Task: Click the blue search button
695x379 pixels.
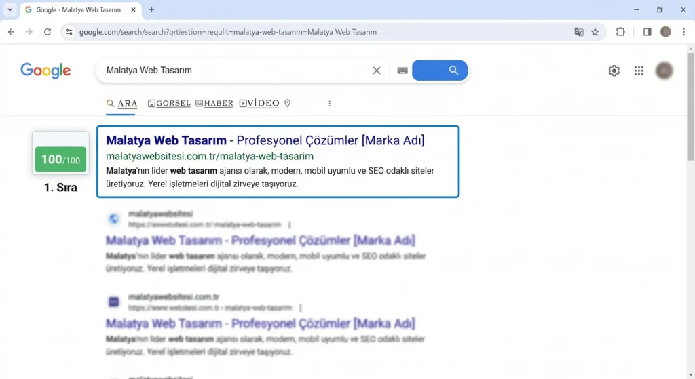Action: [x=440, y=71]
